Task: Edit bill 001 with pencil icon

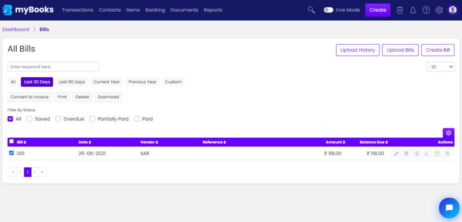Action: [x=396, y=154]
